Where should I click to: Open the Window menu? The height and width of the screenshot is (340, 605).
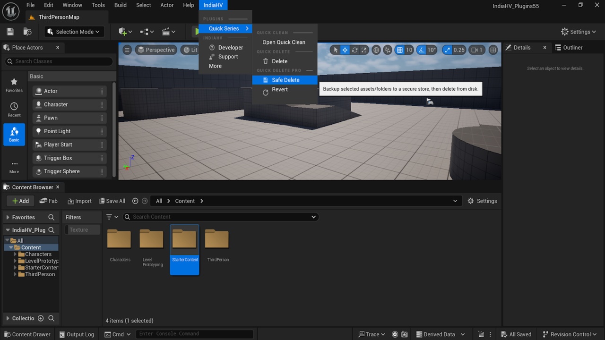(x=72, y=5)
